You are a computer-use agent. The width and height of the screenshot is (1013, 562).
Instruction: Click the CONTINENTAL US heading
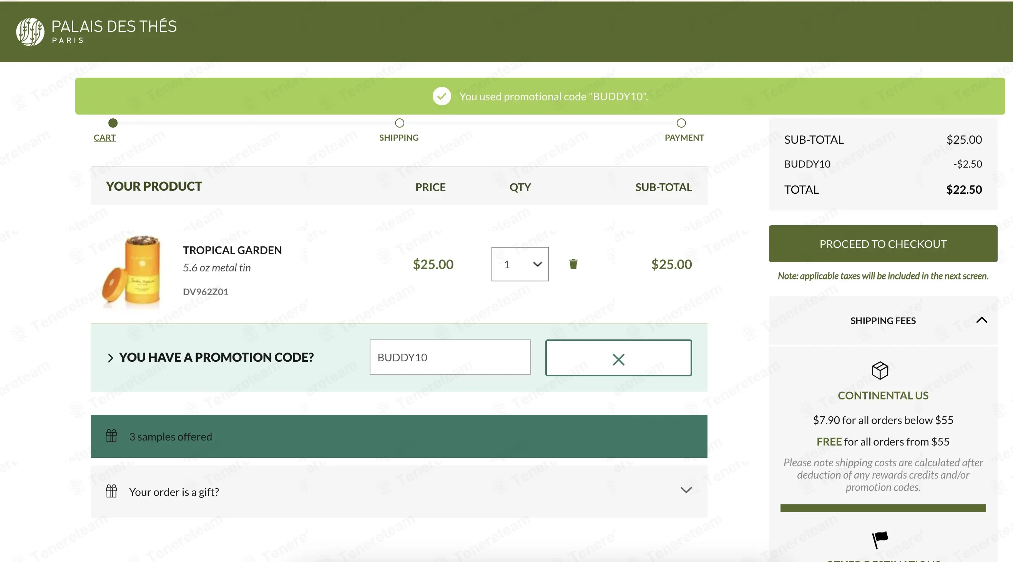click(883, 396)
